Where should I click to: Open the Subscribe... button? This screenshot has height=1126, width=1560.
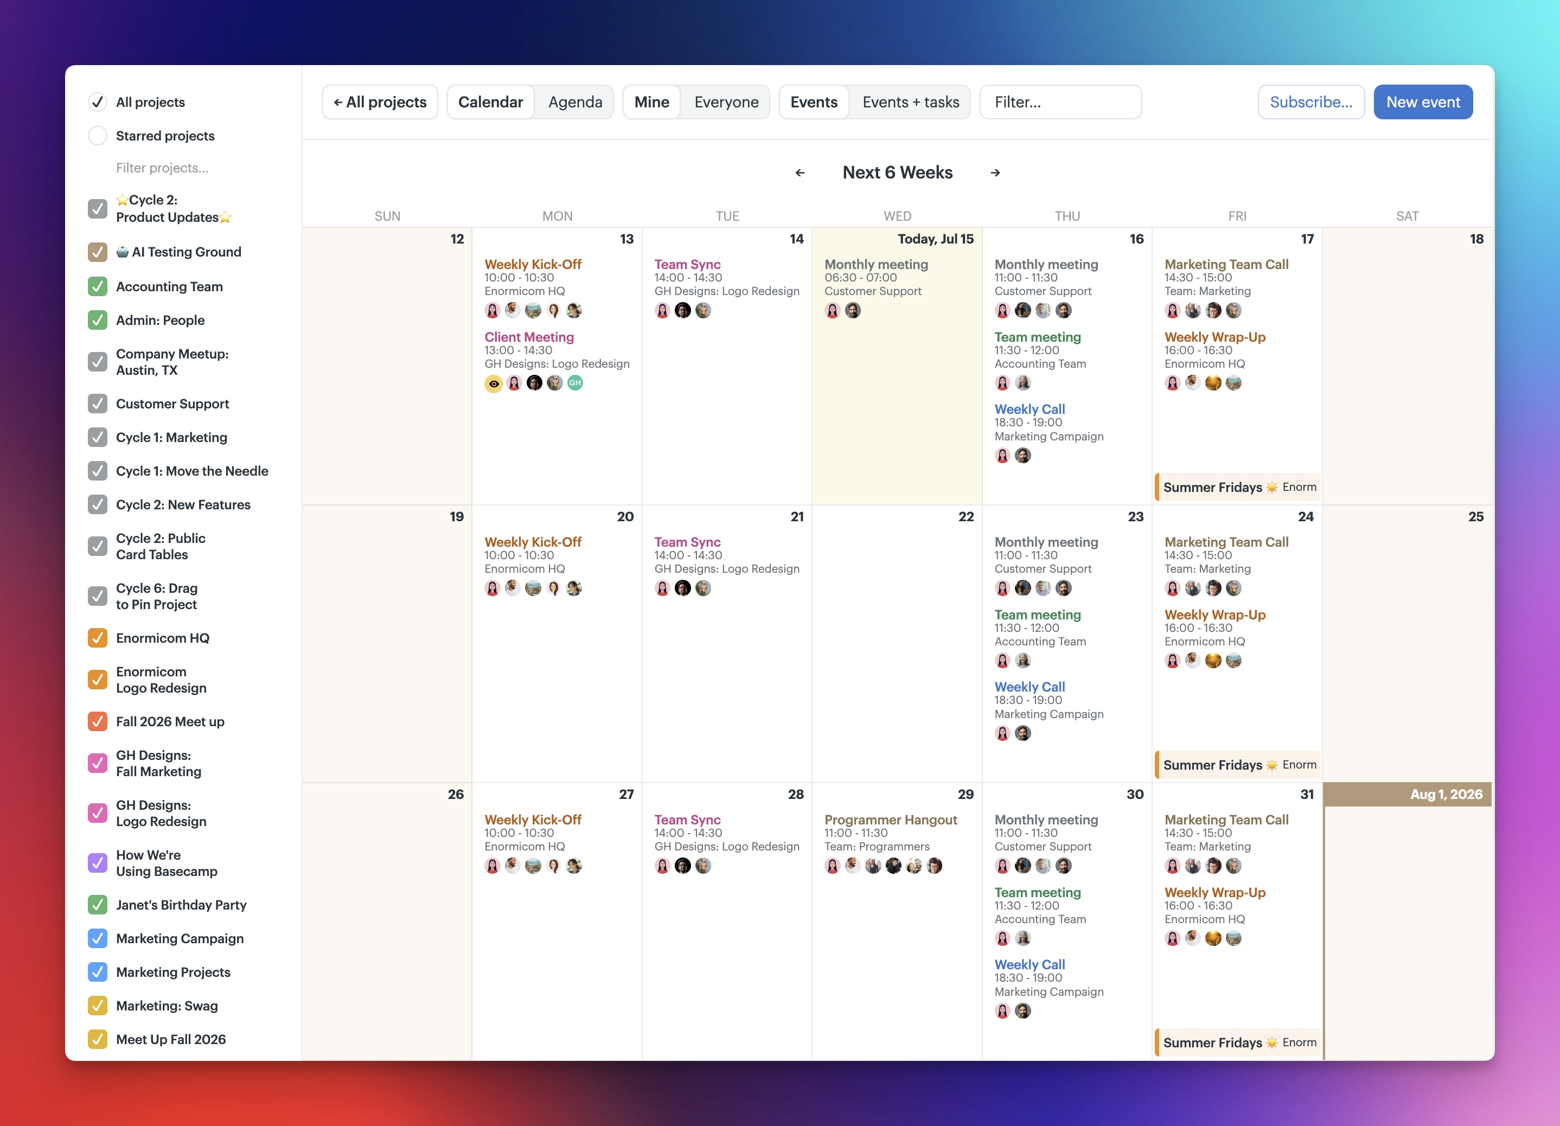point(1311,102)
